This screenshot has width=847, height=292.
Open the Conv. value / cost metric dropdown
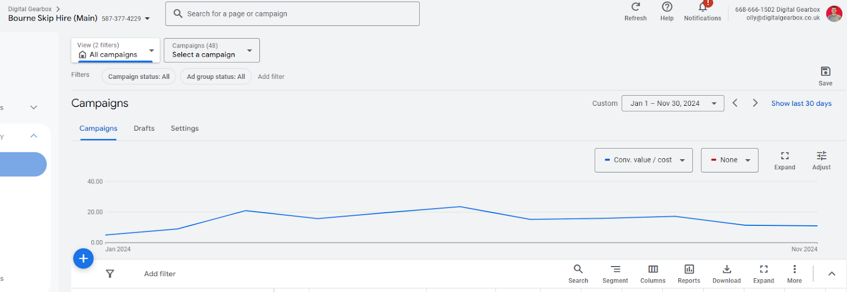click(643, 160)
